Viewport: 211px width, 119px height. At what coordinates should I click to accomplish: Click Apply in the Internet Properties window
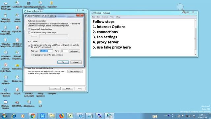click(x=80, y=89)
